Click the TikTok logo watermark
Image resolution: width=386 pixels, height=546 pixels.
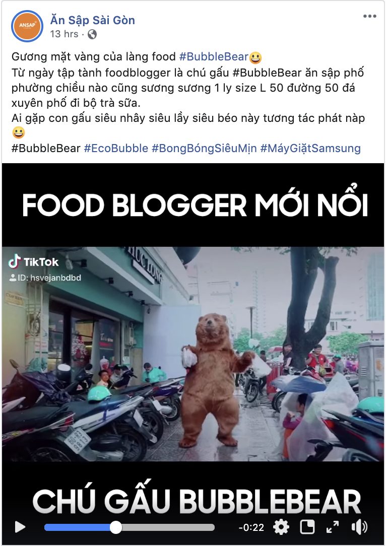(33, 261)
